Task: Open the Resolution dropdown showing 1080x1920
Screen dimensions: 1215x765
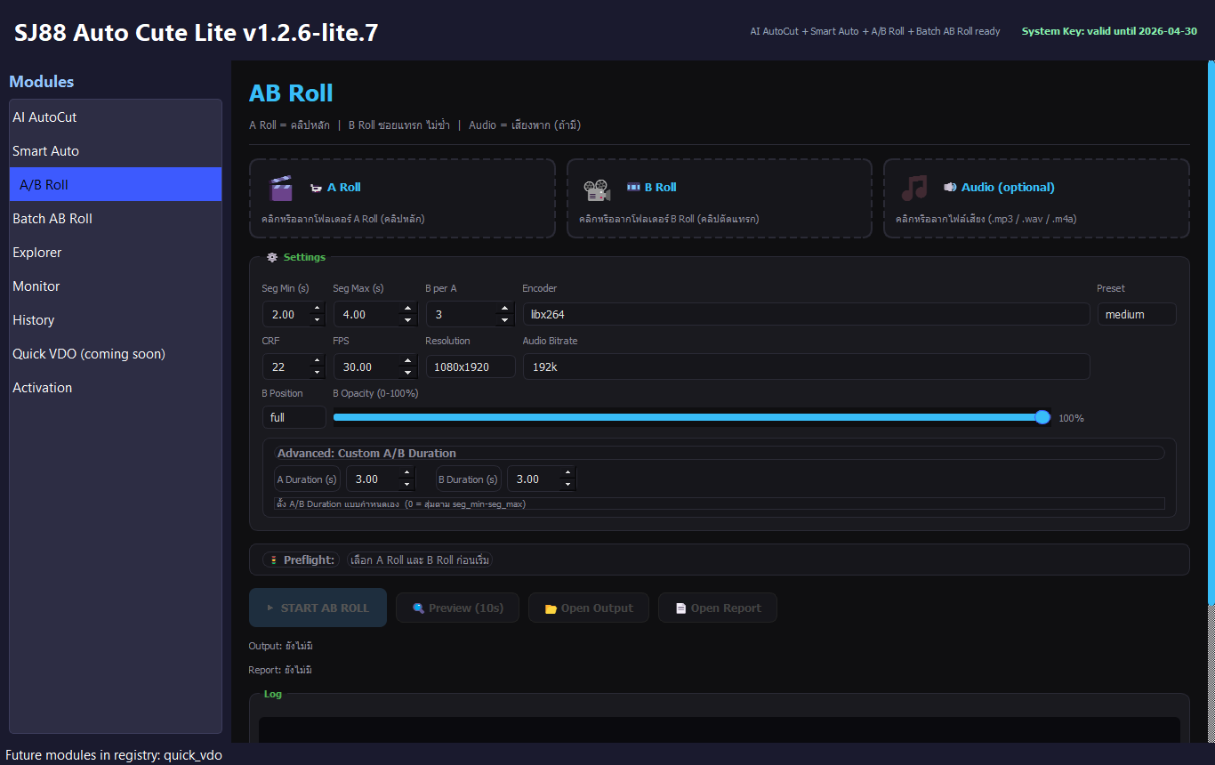Action: pos(470,366)
